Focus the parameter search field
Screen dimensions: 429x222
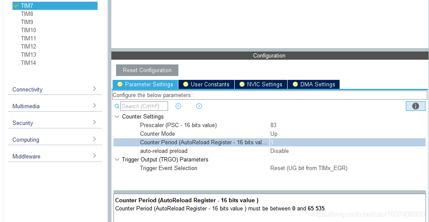click(144, 106)
